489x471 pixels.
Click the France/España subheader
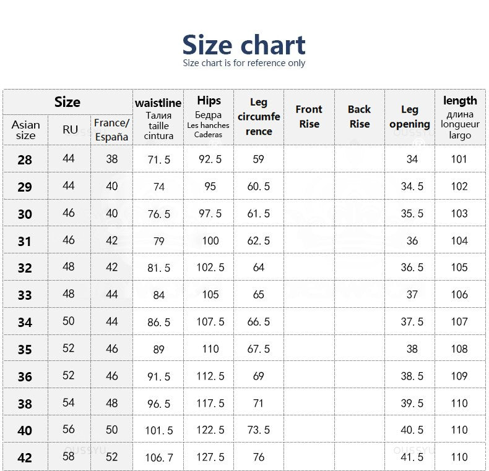pos(111,130)
